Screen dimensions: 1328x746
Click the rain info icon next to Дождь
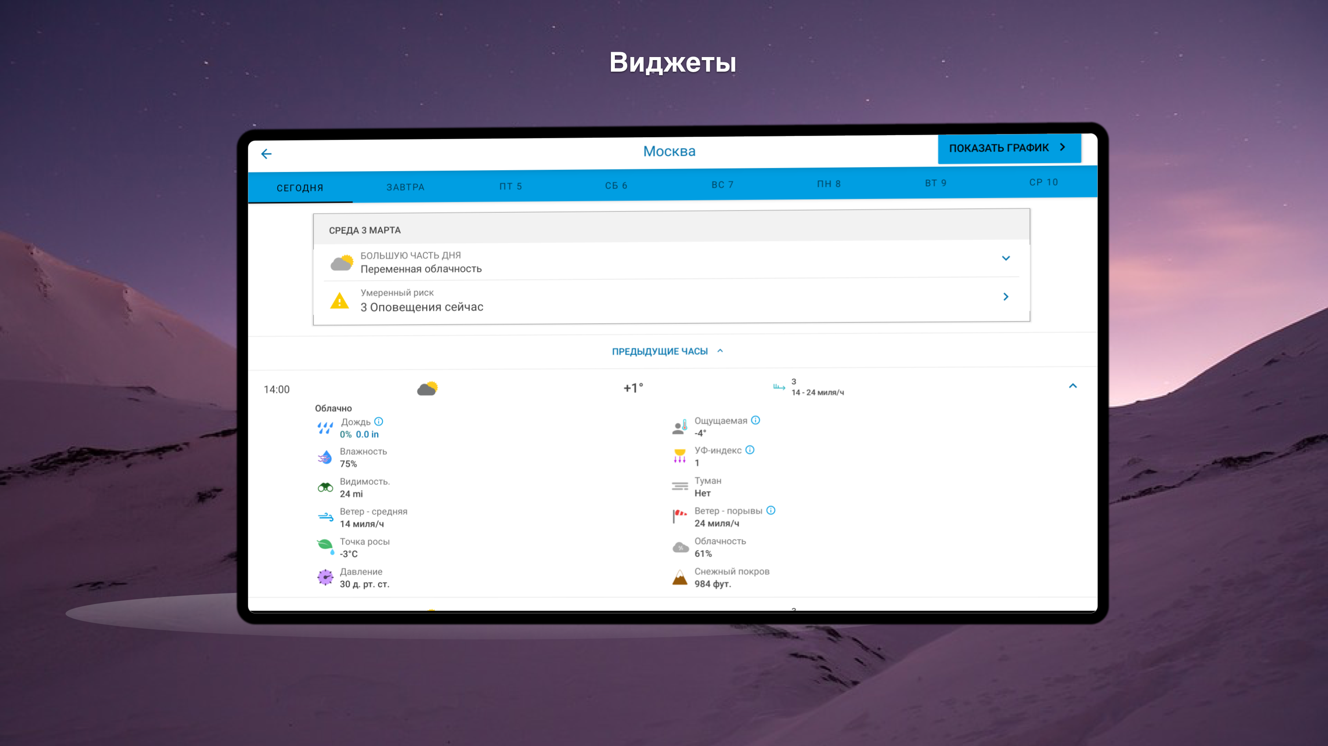click(379, 422)
